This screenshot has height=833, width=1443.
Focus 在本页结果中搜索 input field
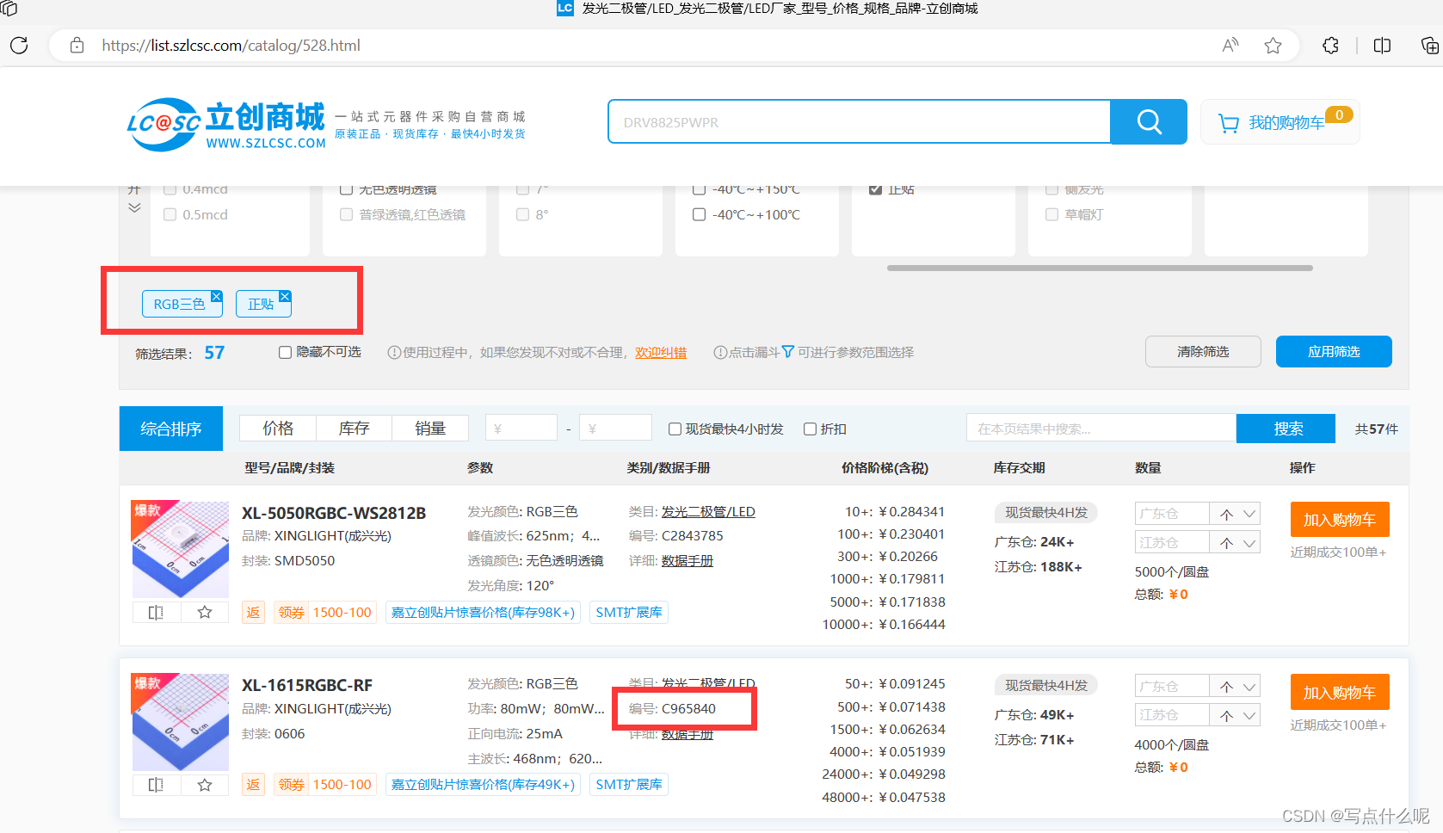pyautogui.click(x=1101, y=429)
